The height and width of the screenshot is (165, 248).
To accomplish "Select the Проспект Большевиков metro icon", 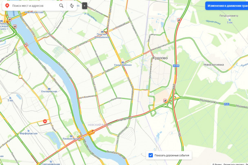I will tap(102, 32).
